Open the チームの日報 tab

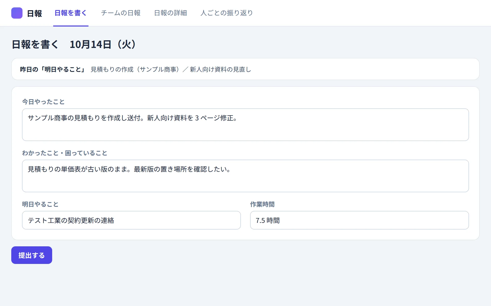pyautogui.click(x=121, y=13)
